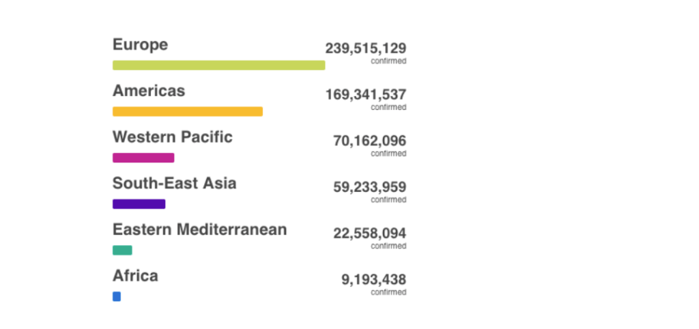Click Africa's 9,193,438 confirmed count

pos(373,280)
